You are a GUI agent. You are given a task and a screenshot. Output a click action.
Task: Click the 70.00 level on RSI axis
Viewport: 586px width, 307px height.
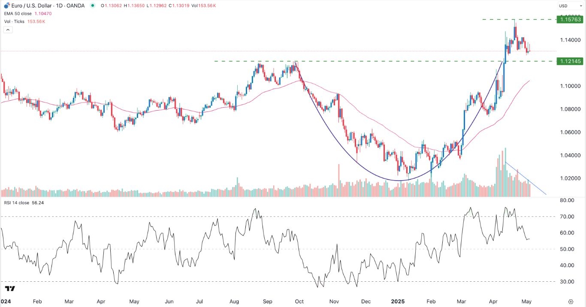point(567,217)
